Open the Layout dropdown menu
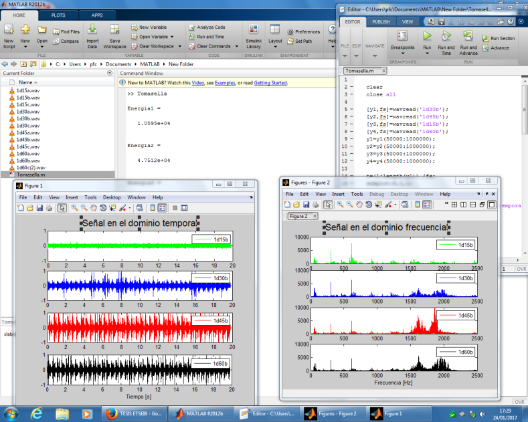This screenshot has height=422, width=528. (275, 40)
